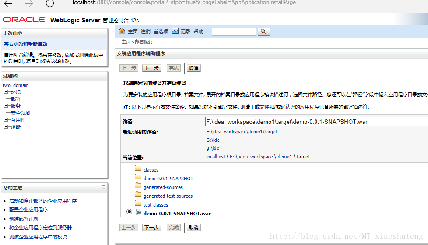Click bottom 取消 button

pos(193,227)
